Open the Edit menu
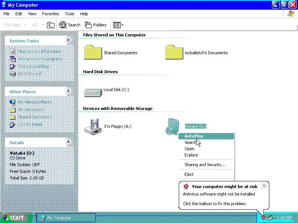The height and width of the screenshot is (223, 298). point(19,14)
